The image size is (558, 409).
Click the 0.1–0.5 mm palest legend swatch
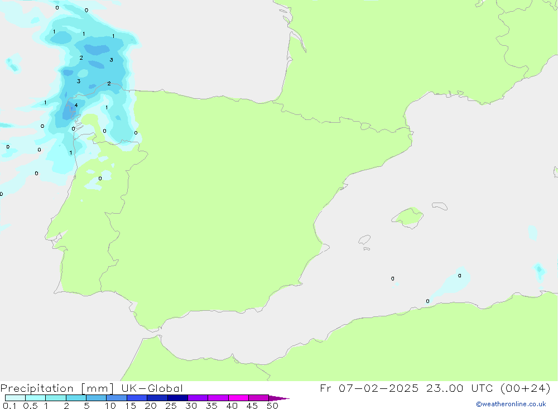(x=15, y=398)
